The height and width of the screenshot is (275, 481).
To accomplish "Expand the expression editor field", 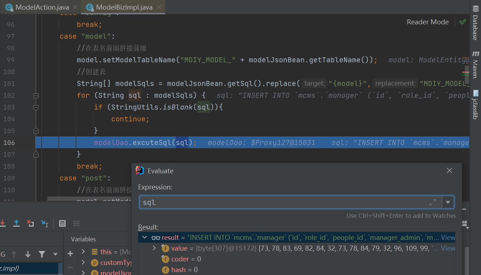I will [x=433, y=202].
